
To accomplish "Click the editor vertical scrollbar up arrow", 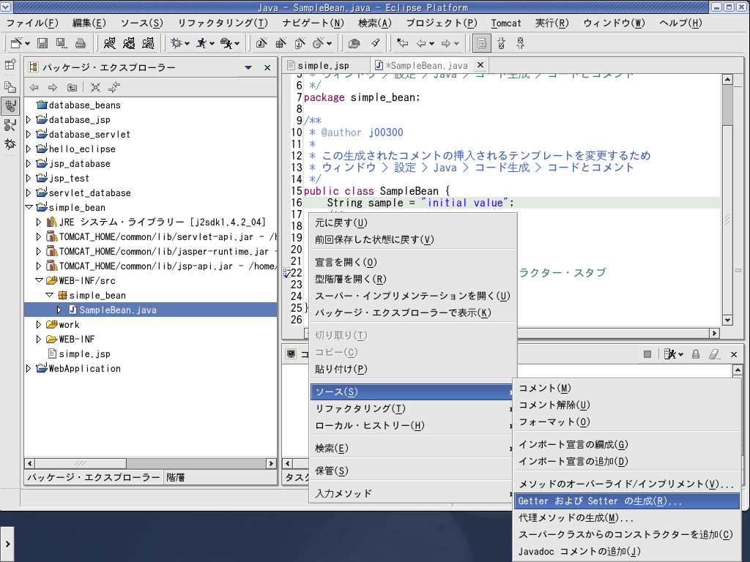I will pyautogui.click(x=727, y=79).
